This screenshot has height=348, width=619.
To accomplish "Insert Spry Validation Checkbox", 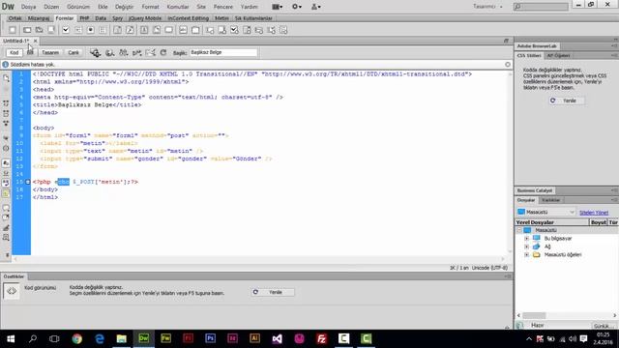I will tap(234, 30).
